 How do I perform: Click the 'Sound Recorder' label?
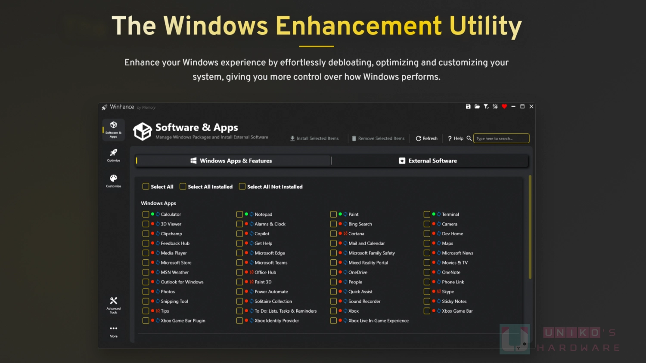coord(365,301)
